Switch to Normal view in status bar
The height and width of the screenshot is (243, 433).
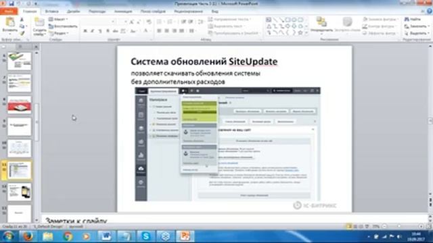(349, 227)
